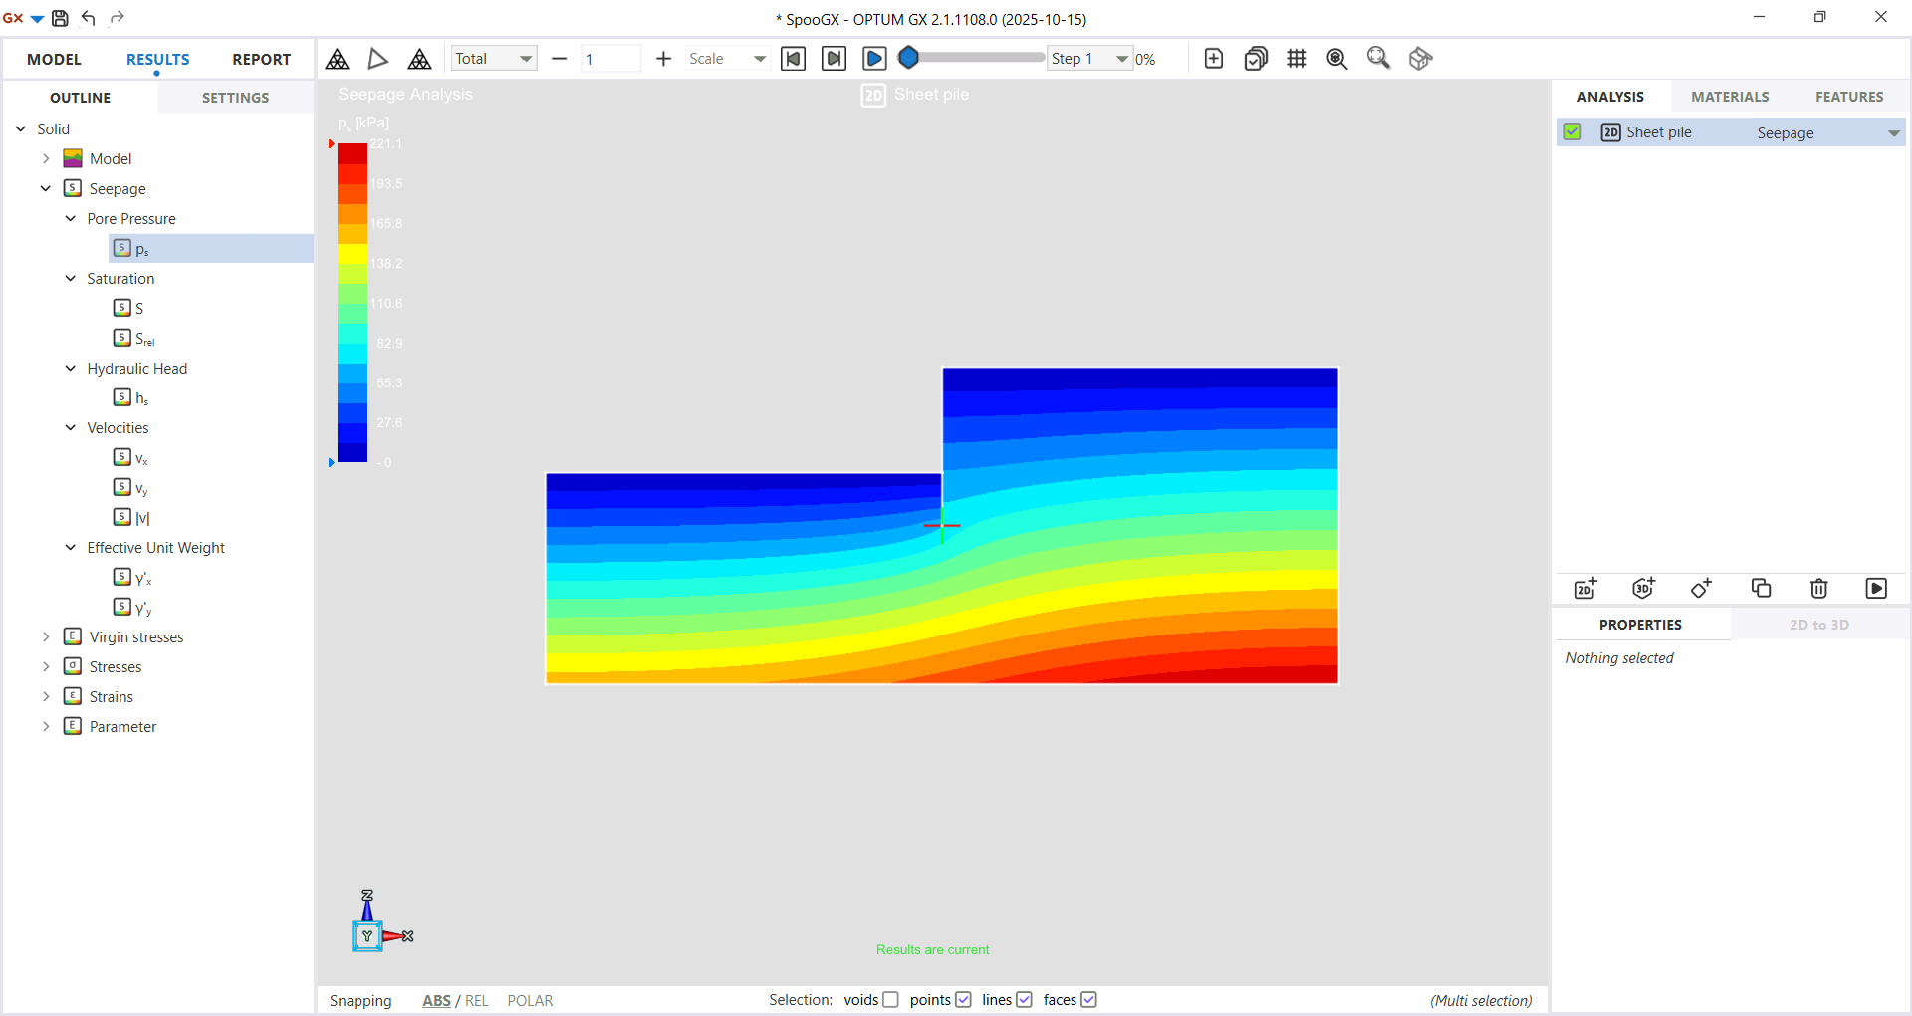Open zoom to fit view
Screen dimensions: 1912x1016
click(x=1377, y=58)
